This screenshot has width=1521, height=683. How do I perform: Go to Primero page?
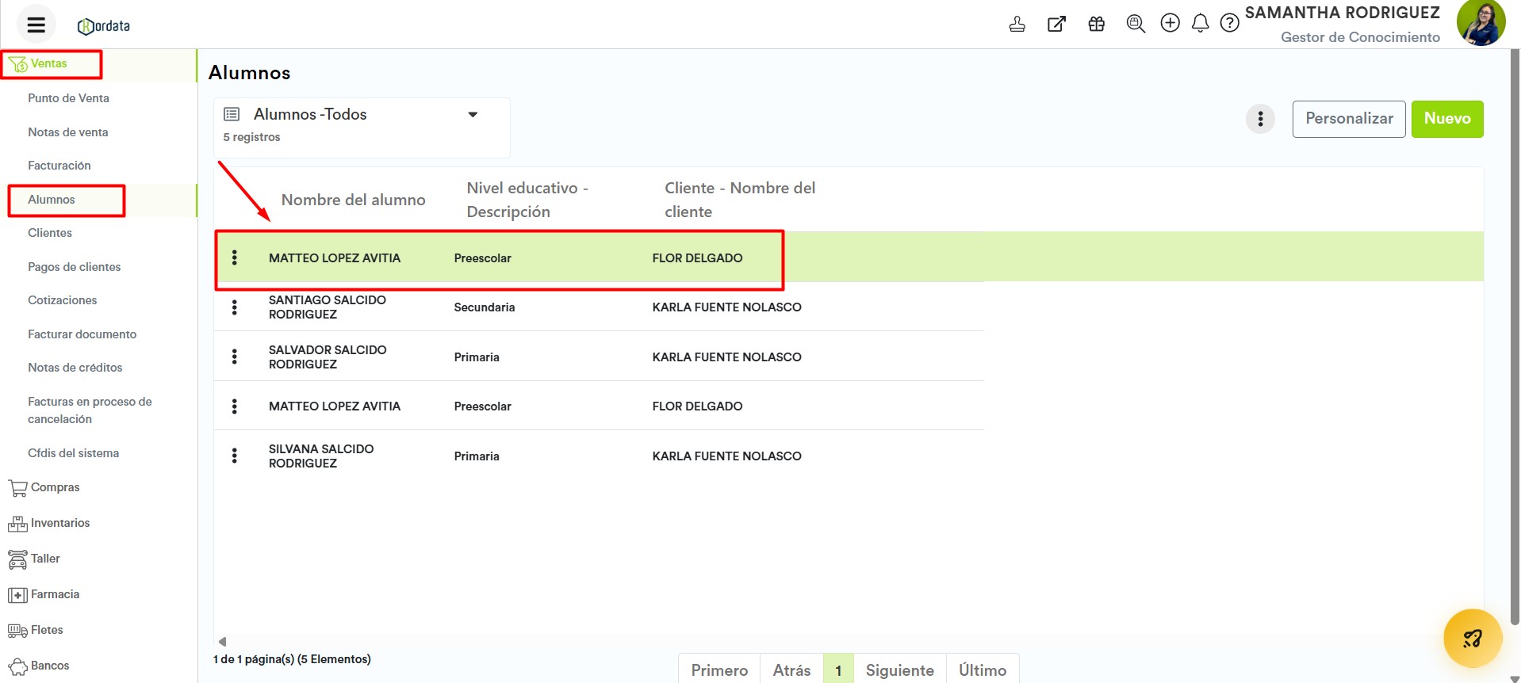point(719,670)
